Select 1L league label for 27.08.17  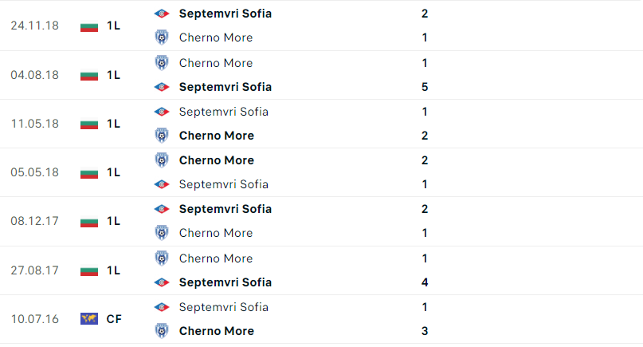tap(113, 270)
